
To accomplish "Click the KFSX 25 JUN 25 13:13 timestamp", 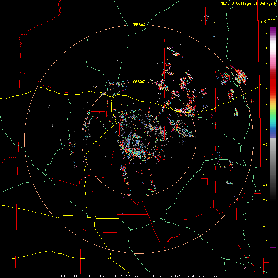I will click(x=197, y=276).
